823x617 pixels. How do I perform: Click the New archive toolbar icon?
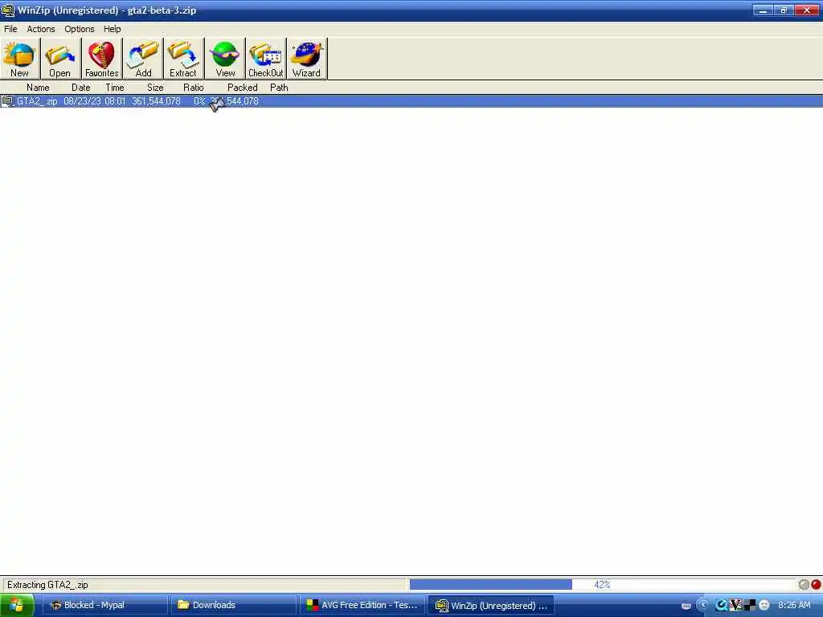(20, 58)
